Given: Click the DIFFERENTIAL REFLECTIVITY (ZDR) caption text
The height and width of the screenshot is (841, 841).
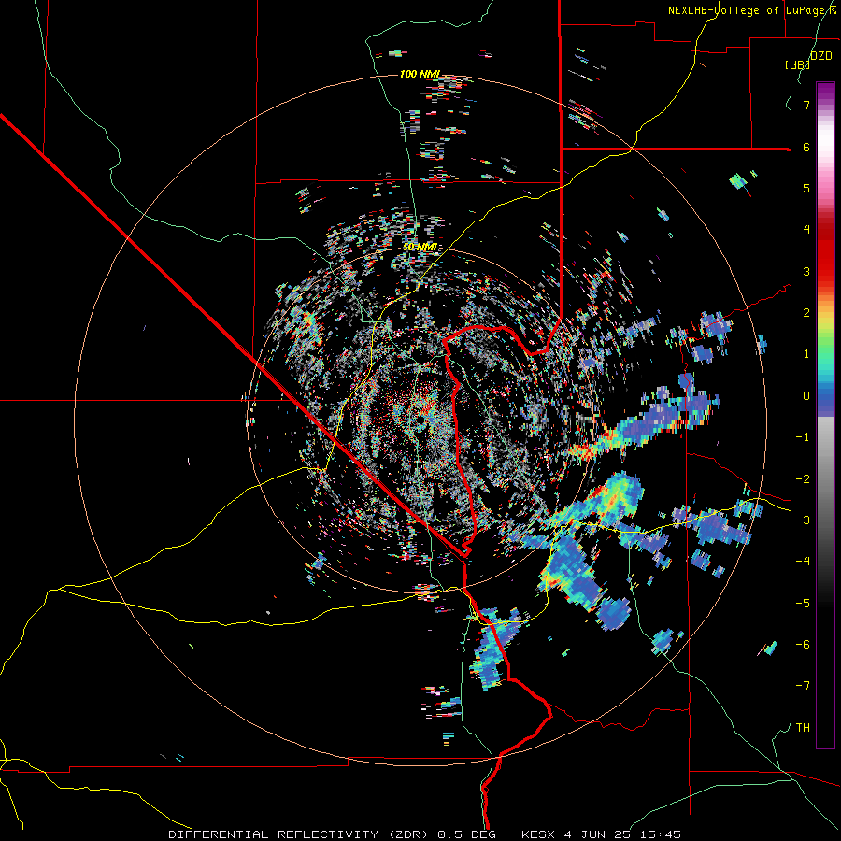Looking at the screenshot, I should click(x=300, y=834).
